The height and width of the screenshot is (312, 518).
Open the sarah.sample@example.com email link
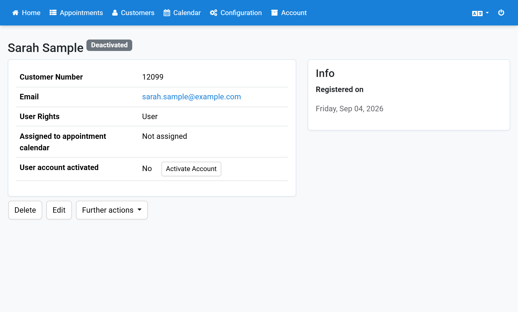(x=192, y=97)
